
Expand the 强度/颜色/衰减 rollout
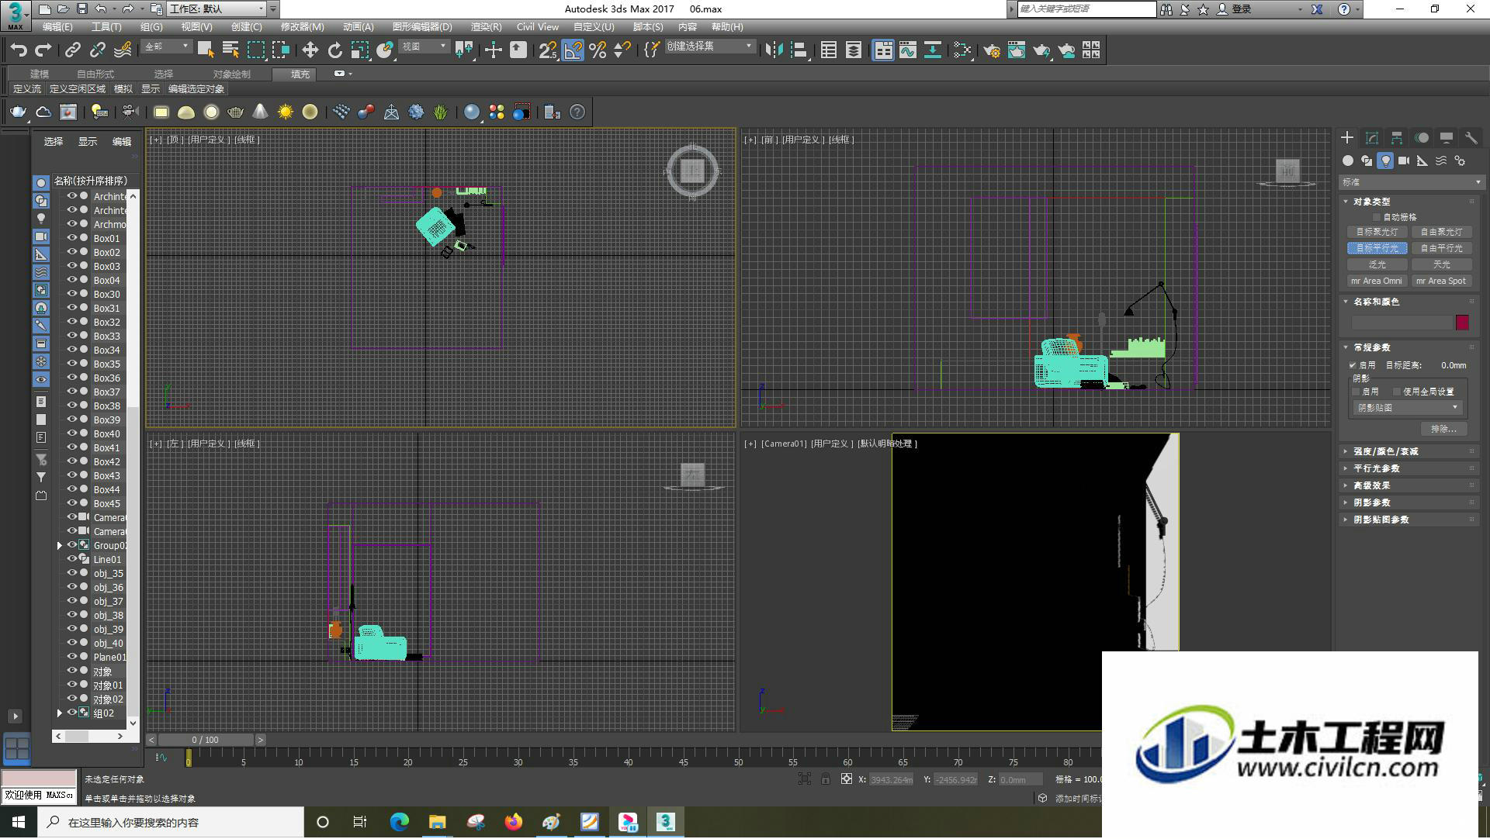(1409, 451)
